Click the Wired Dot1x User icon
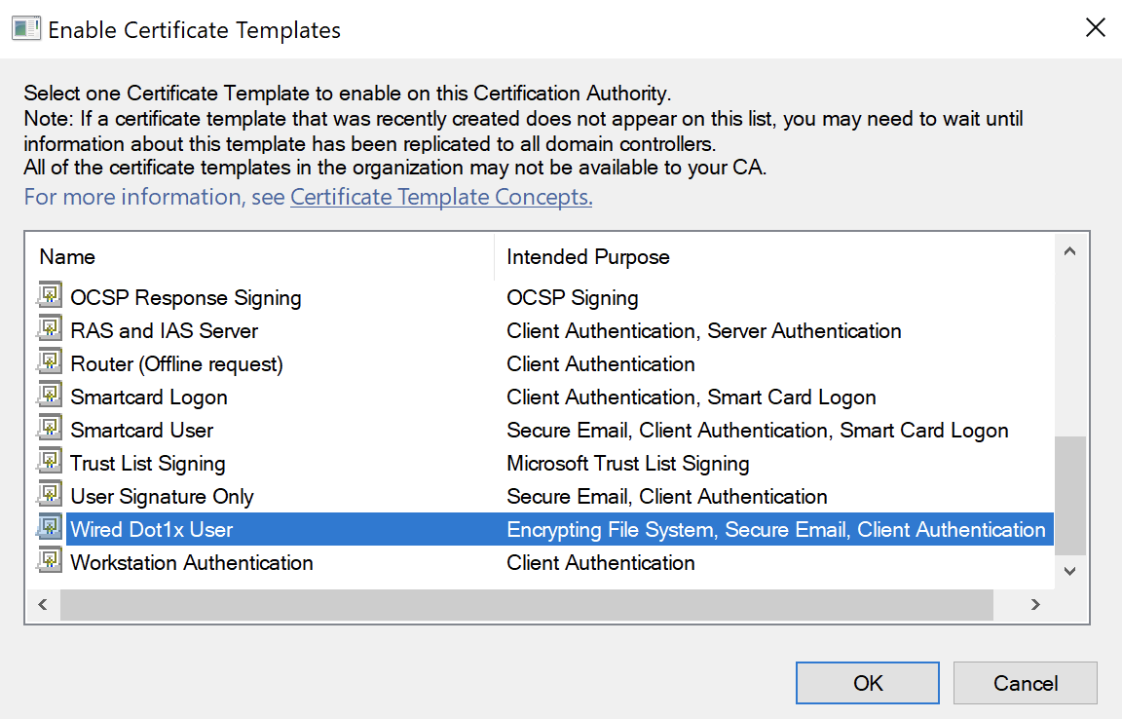Viewport: 1122px width, 719px height. [50, 529]
